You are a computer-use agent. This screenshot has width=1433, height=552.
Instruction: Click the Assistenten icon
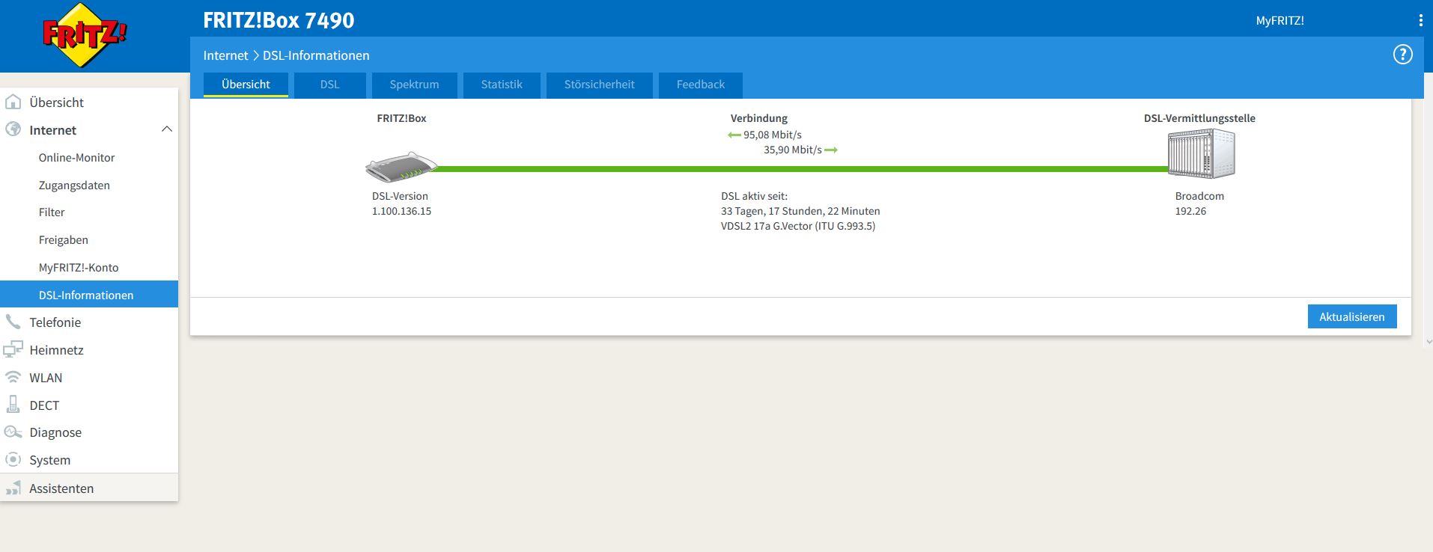point(13,488)
